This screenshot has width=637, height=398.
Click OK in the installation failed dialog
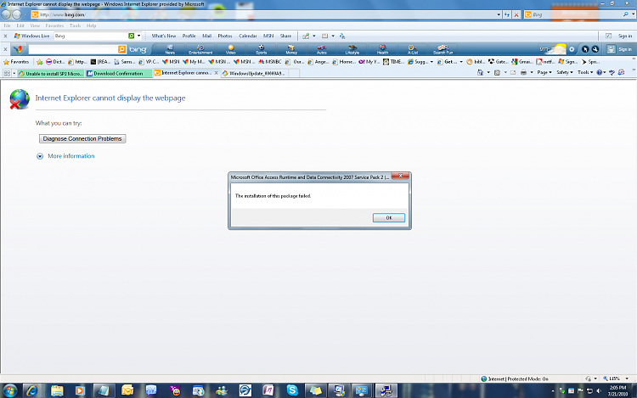389,218
